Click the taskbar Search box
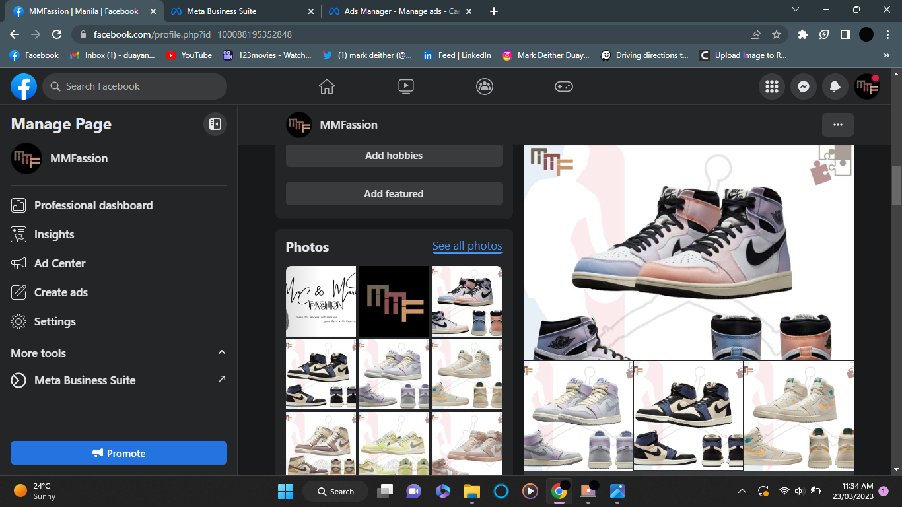Image resolution: width=902 pixels, height=507 pixels. tap(334, 491)
